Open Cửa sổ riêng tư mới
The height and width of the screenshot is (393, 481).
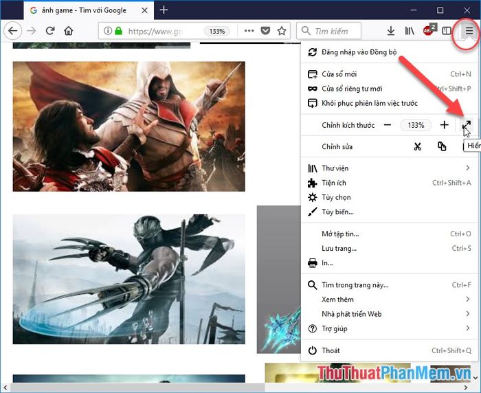[x=390, y=89]
